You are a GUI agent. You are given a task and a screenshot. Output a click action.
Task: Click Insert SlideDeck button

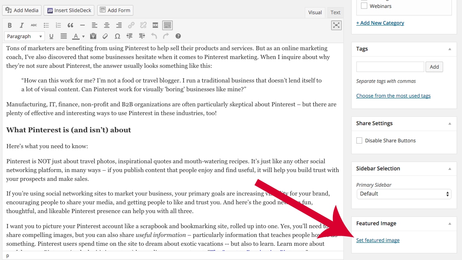pos(69,10)
